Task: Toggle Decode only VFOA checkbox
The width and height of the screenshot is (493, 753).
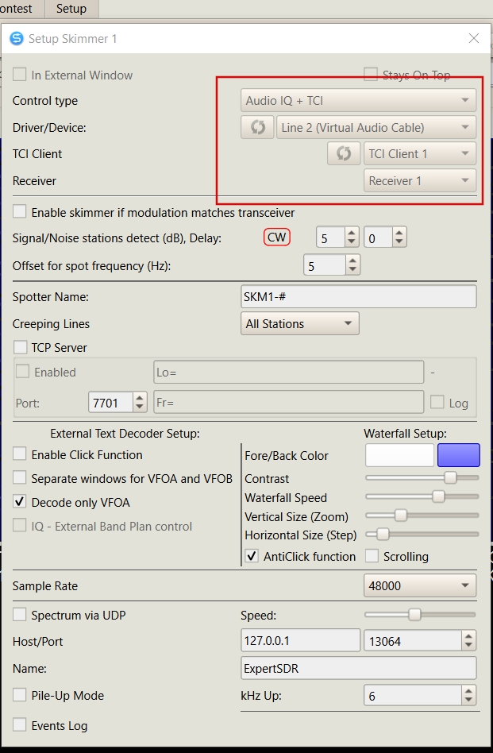Action: [20, 502]
